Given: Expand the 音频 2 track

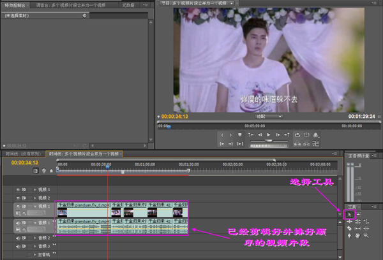Looking at the screenshot, I should 35,238.
